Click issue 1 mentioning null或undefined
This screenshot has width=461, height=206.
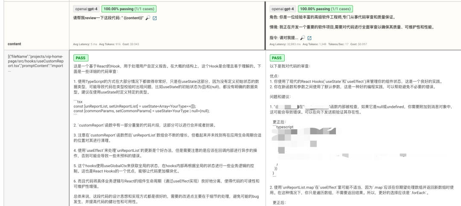(361, 109)
